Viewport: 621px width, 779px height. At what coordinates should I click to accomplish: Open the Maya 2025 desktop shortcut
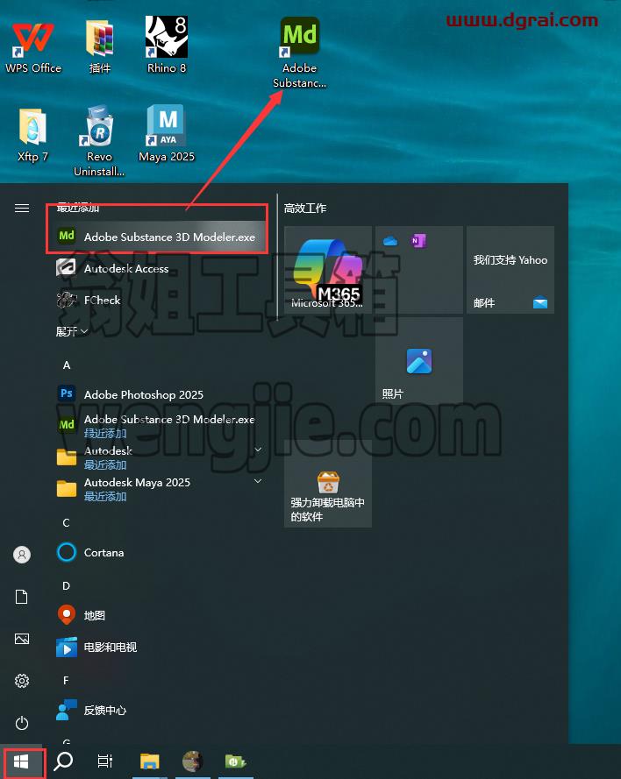coord(167,134)
